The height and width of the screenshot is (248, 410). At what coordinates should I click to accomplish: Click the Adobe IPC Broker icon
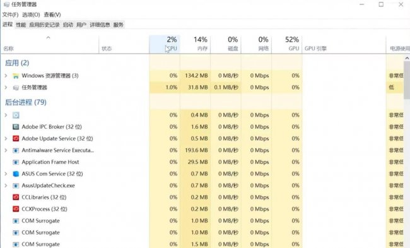pyautogui.click(x=16, y=127)
